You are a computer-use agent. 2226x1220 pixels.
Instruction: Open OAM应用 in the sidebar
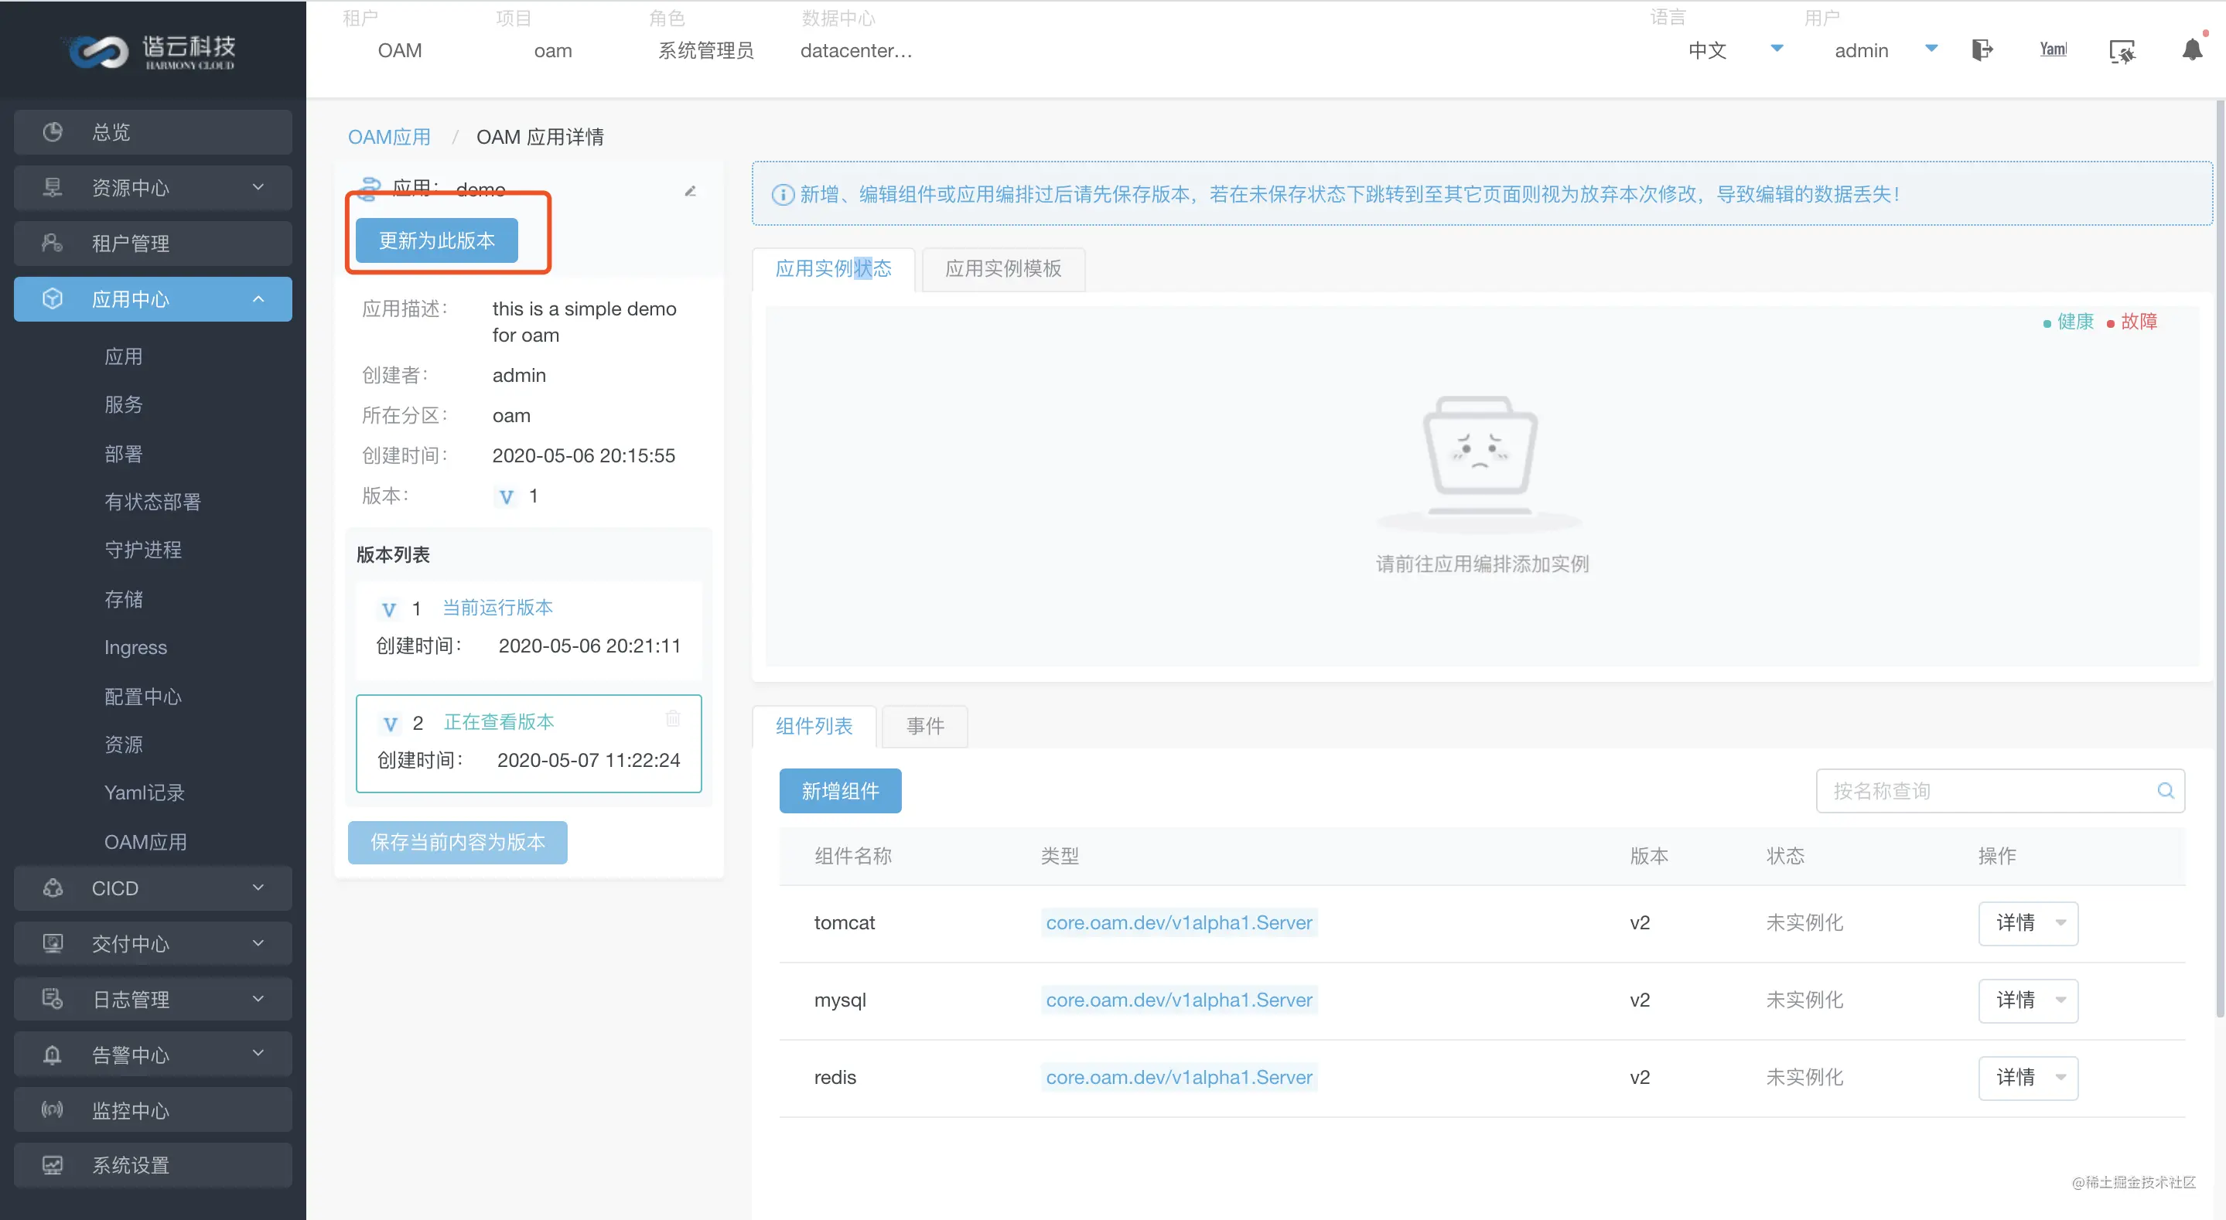tap(145, 842)
